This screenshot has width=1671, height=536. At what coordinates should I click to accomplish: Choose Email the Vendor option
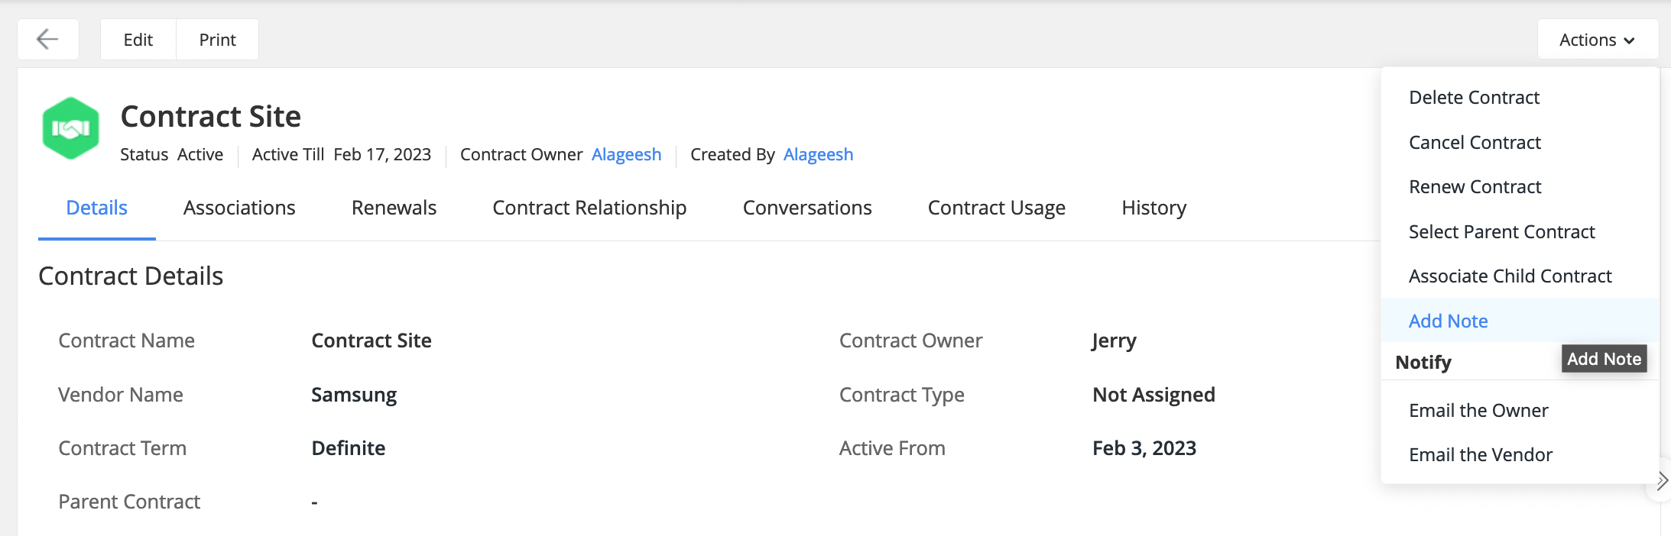[1480, 455]
